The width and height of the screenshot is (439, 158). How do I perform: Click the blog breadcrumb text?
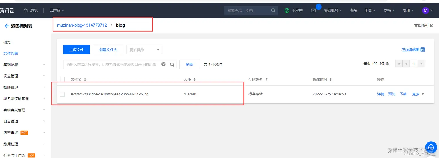point(120,25)
